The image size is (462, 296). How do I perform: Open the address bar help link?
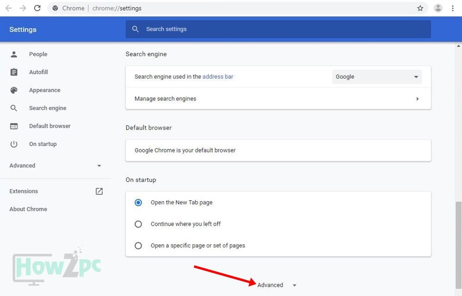[218, 77]
